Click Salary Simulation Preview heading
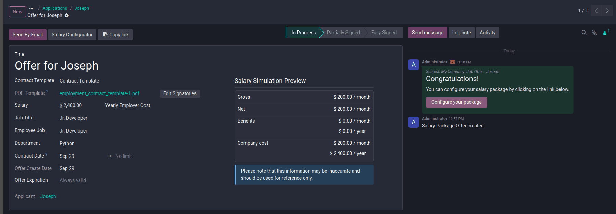616x214 pixels. 270,81
